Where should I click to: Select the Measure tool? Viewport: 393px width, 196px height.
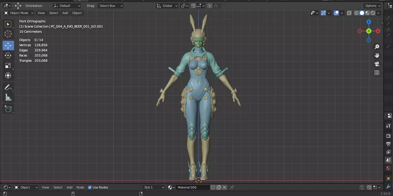(x=8, y=98)
